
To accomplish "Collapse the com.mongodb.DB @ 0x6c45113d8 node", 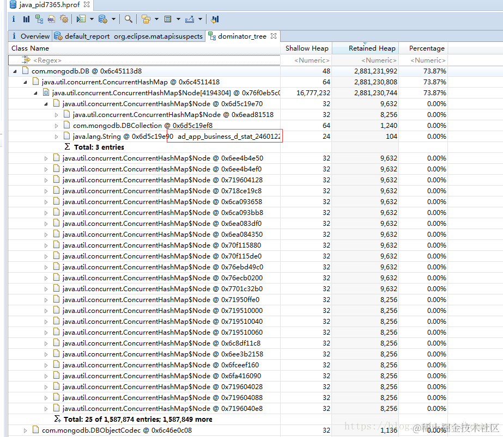I will tap(15, 71).
